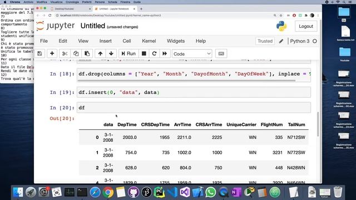Open Google Chrome from the dock
Viewport: 356px width, 200px height.
108,192
